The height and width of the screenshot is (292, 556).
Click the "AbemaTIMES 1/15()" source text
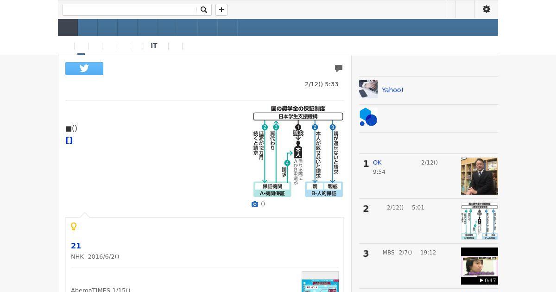coord(101,290)
